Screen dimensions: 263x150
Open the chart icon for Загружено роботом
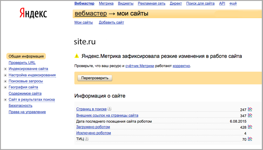pos(250,127)
